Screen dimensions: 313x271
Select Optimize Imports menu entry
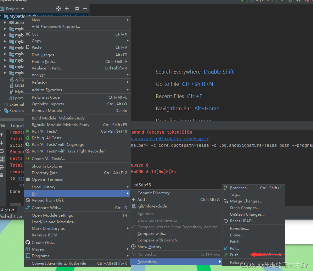(77, 104)
